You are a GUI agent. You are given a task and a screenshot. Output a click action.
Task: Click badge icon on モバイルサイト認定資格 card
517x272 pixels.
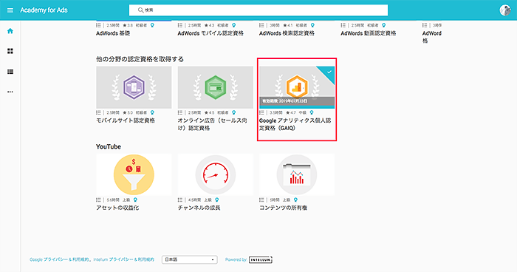coord(152,112)
